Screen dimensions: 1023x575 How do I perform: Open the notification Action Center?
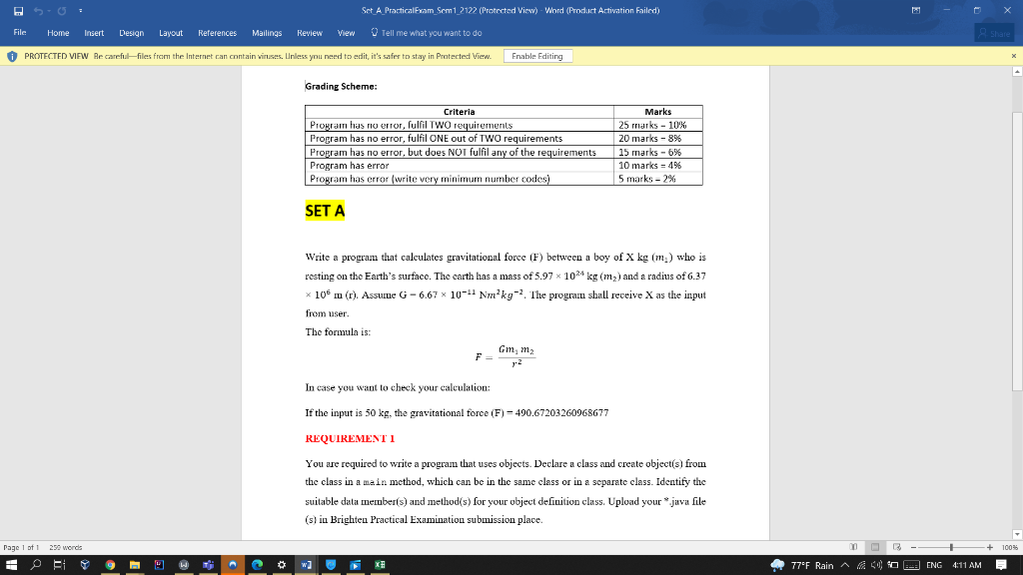pyautogui.click(x=1001, y=565)
